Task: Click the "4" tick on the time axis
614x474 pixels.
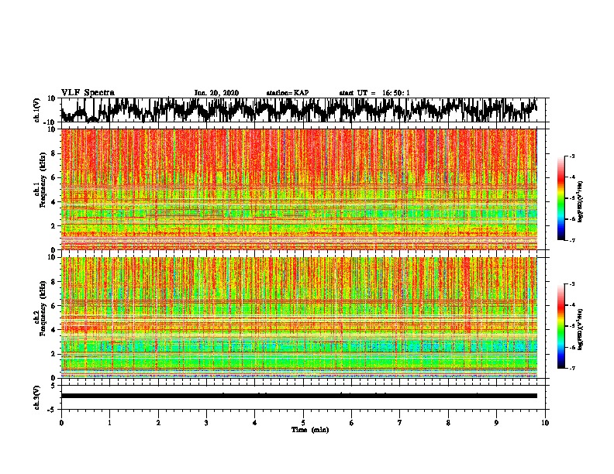Action: pos(254,423)
